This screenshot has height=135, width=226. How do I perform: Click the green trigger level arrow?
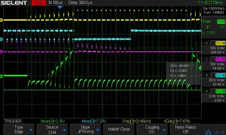click(x=200, y=68)
